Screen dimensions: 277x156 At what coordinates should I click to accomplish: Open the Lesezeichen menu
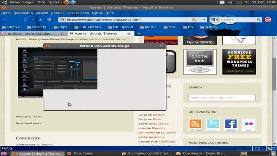point(78,13)
